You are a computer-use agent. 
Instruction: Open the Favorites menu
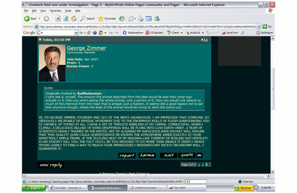click(x=55, y=11)
